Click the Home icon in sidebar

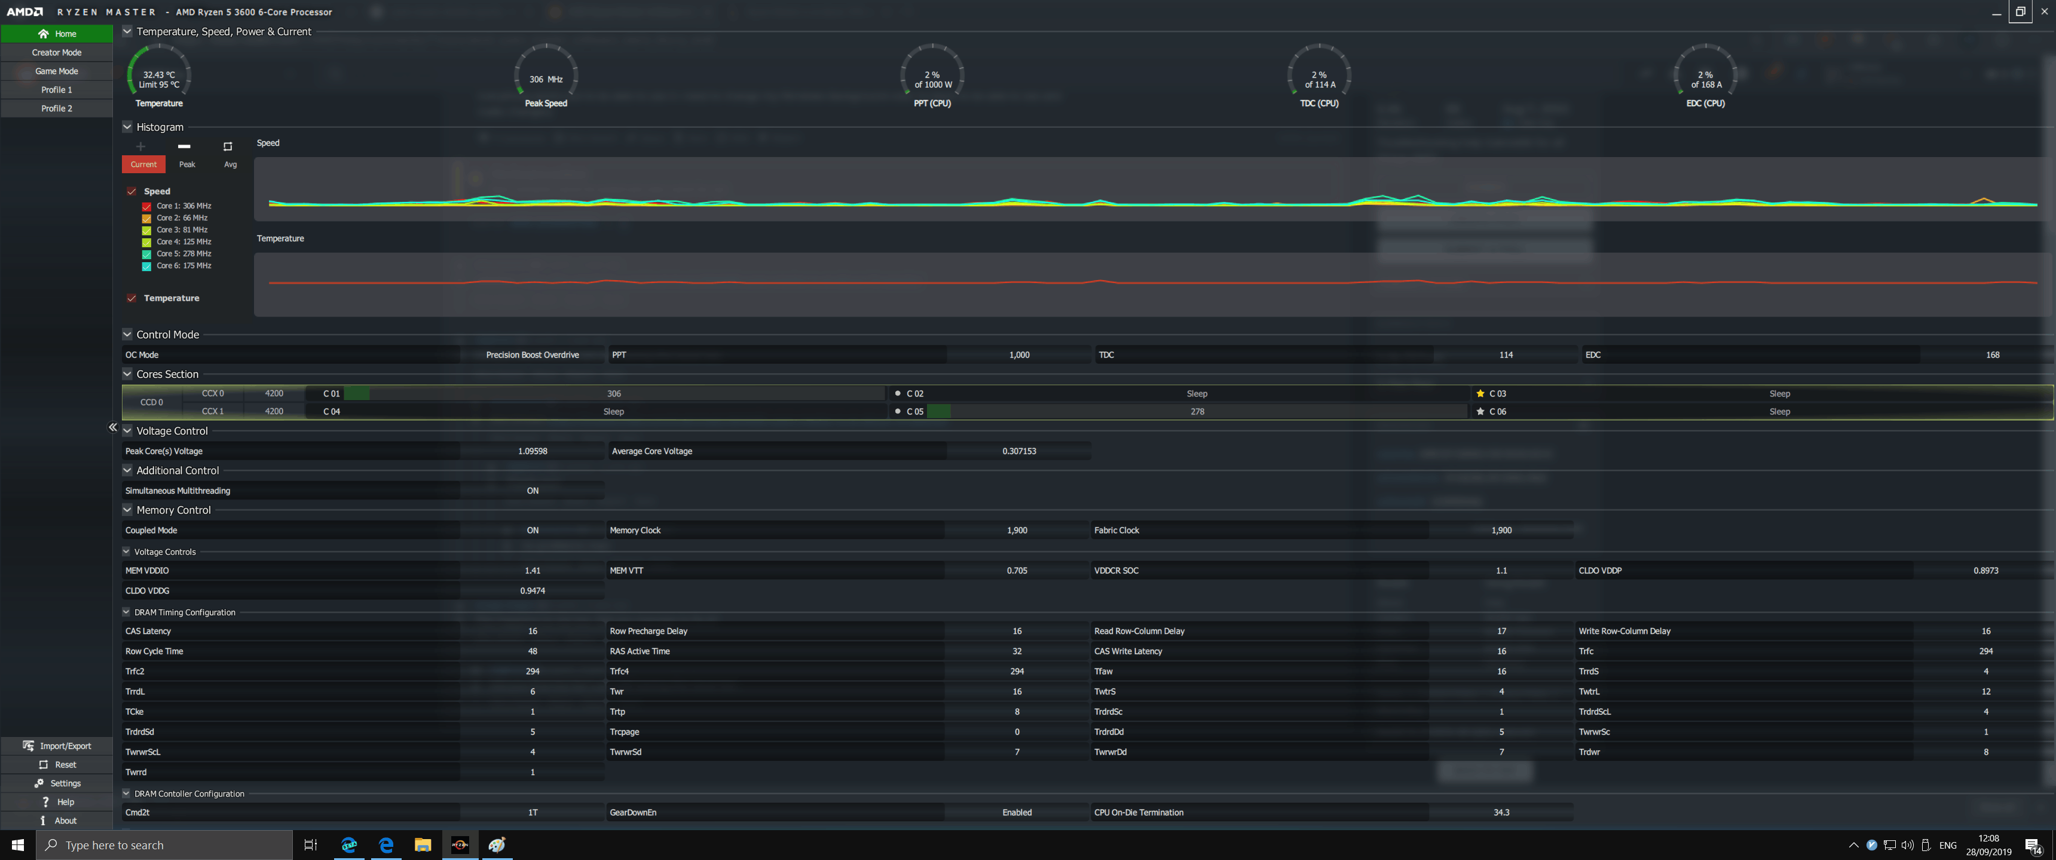tap(43, 33)
